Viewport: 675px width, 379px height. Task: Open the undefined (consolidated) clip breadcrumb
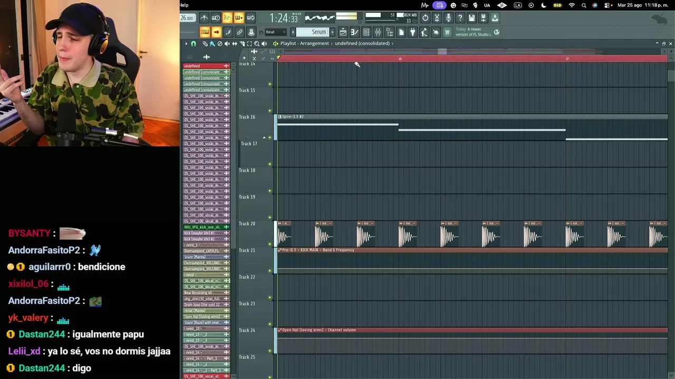click(x=362, y=44)
